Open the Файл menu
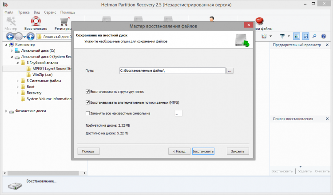The image size is (333, 195). (x=9, y=12)
